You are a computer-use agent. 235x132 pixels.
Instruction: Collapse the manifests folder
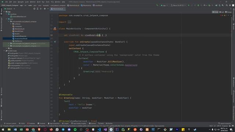pyautogui.click(x=7, y=14)
